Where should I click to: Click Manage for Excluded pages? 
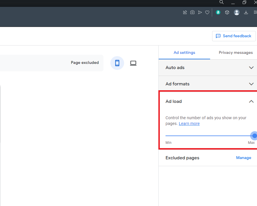pos(244,158)
